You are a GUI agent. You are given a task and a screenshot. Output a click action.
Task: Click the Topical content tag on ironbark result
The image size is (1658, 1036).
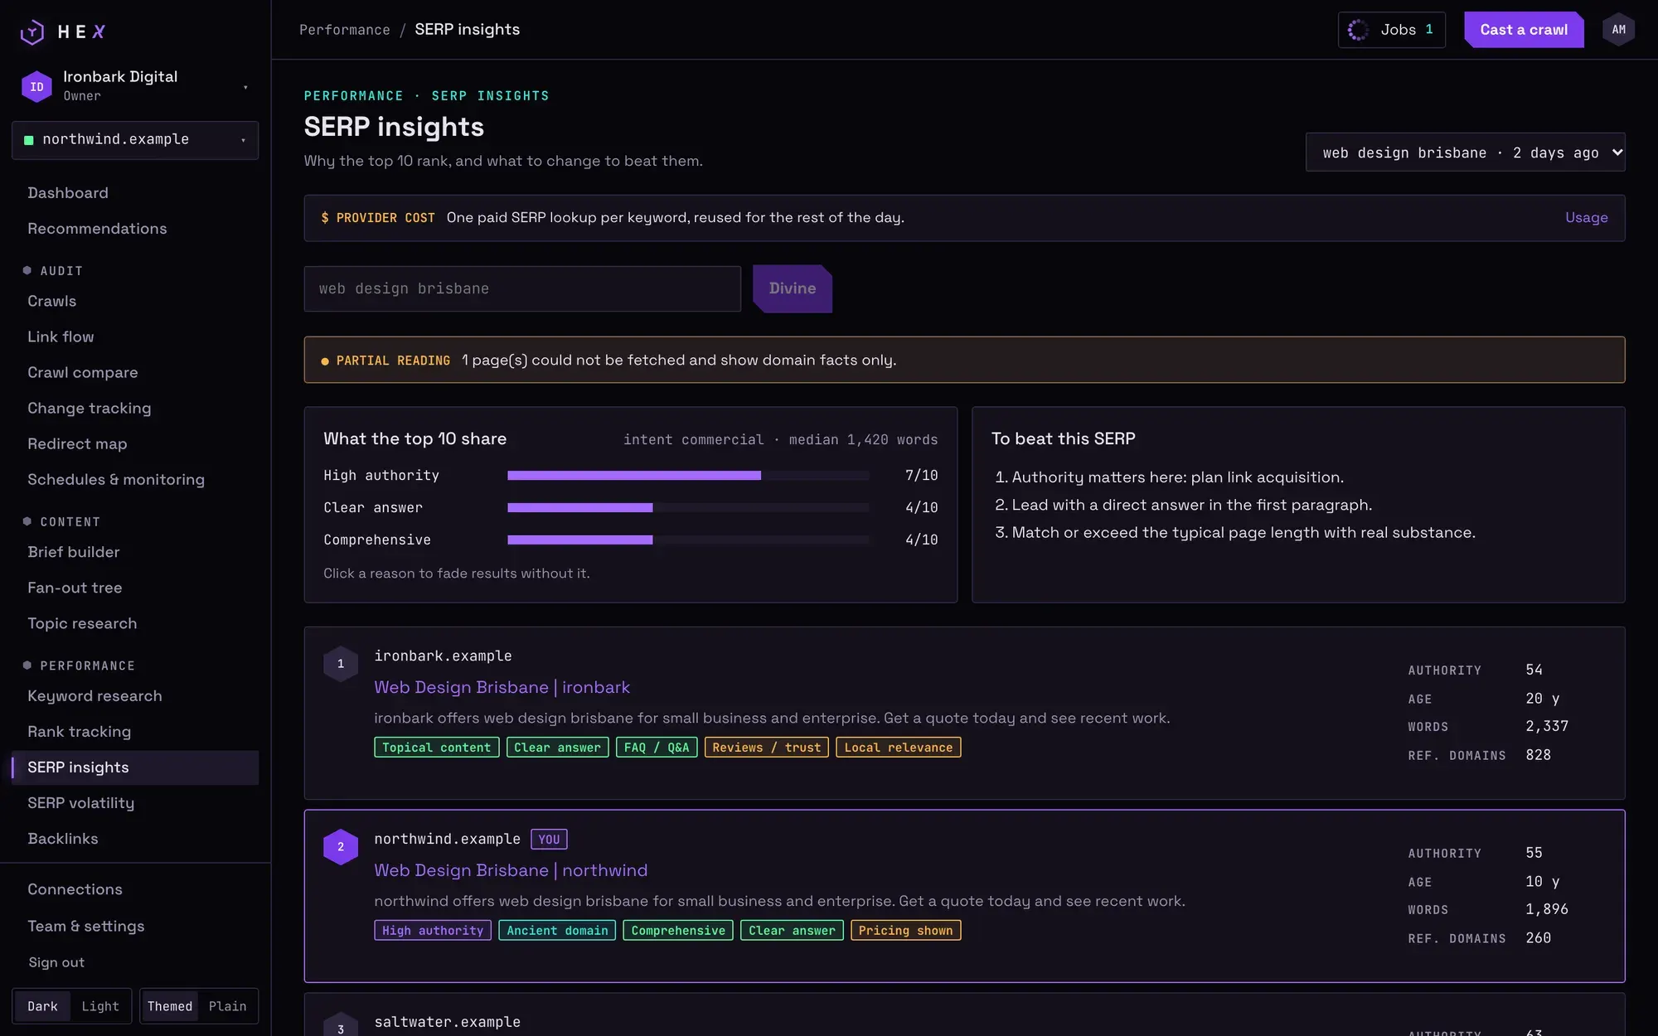pos(437,748)
